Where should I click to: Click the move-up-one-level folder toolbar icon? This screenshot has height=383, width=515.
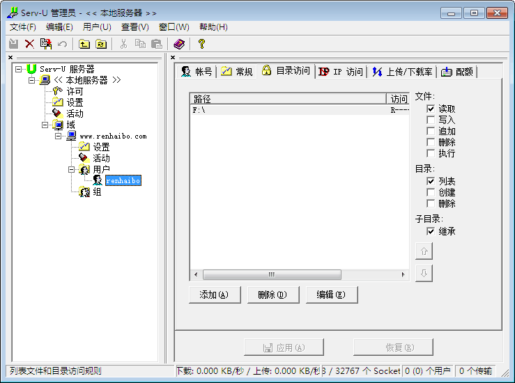[x=84, y=44]
